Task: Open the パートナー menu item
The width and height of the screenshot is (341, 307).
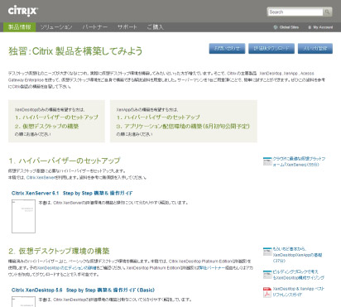Action: tap(95, 27)
